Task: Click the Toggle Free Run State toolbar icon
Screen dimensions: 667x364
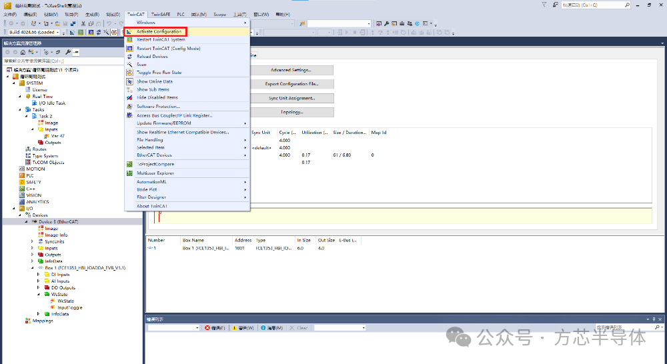Action: (x=114, y=32)
